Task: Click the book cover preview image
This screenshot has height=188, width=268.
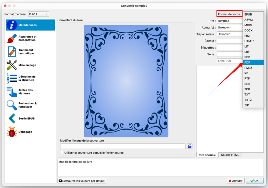Action: [x=126, y=81]
